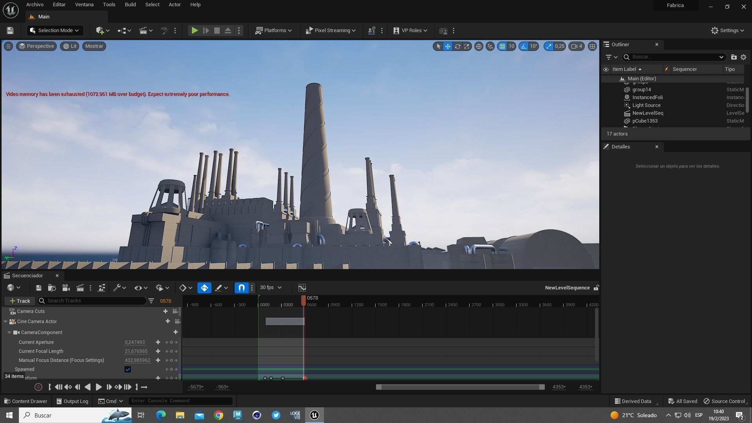Open the Selection Mode dropdown

click(x=55, y=31)
